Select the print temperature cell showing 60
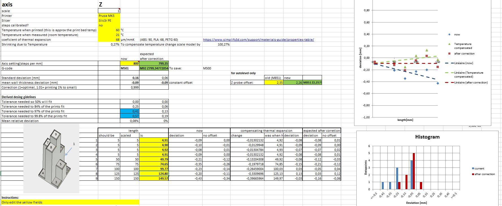The height and width of the screenshot is (206, 502). click(x=109, y=30)
